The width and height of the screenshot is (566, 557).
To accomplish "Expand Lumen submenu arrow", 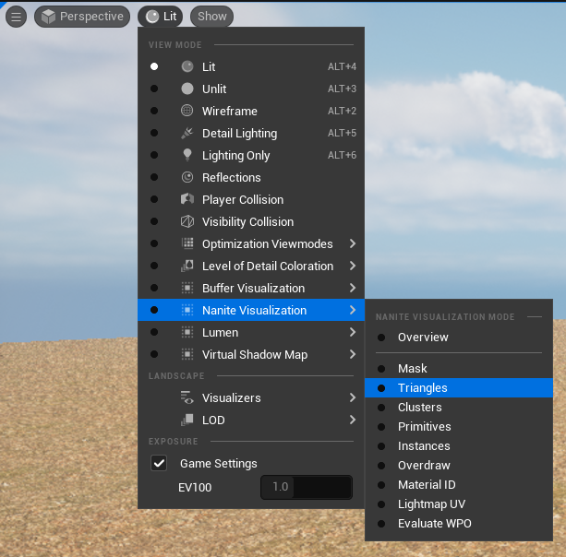I will click(x=353, y=332).
